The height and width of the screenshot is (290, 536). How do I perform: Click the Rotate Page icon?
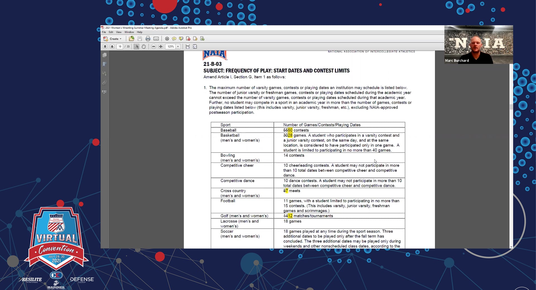tap(195, 39)
